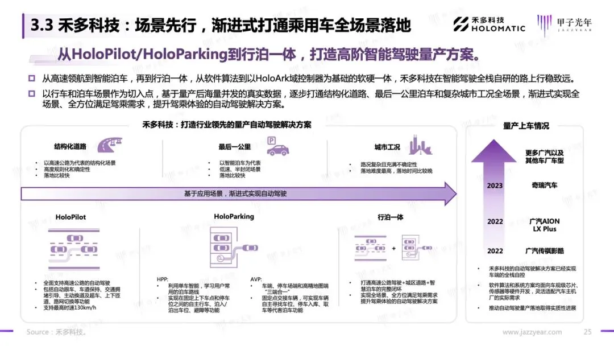
Task: Click page number 25
Action: [587, 332]
